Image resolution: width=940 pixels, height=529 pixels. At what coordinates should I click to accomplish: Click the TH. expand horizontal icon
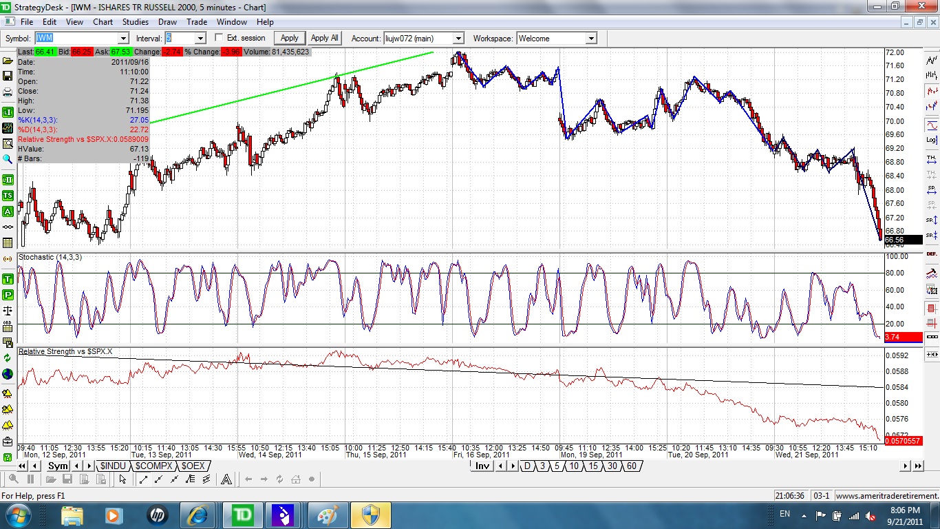tap(932, 158)
